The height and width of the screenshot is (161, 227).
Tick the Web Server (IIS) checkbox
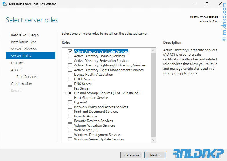(70, 130)
